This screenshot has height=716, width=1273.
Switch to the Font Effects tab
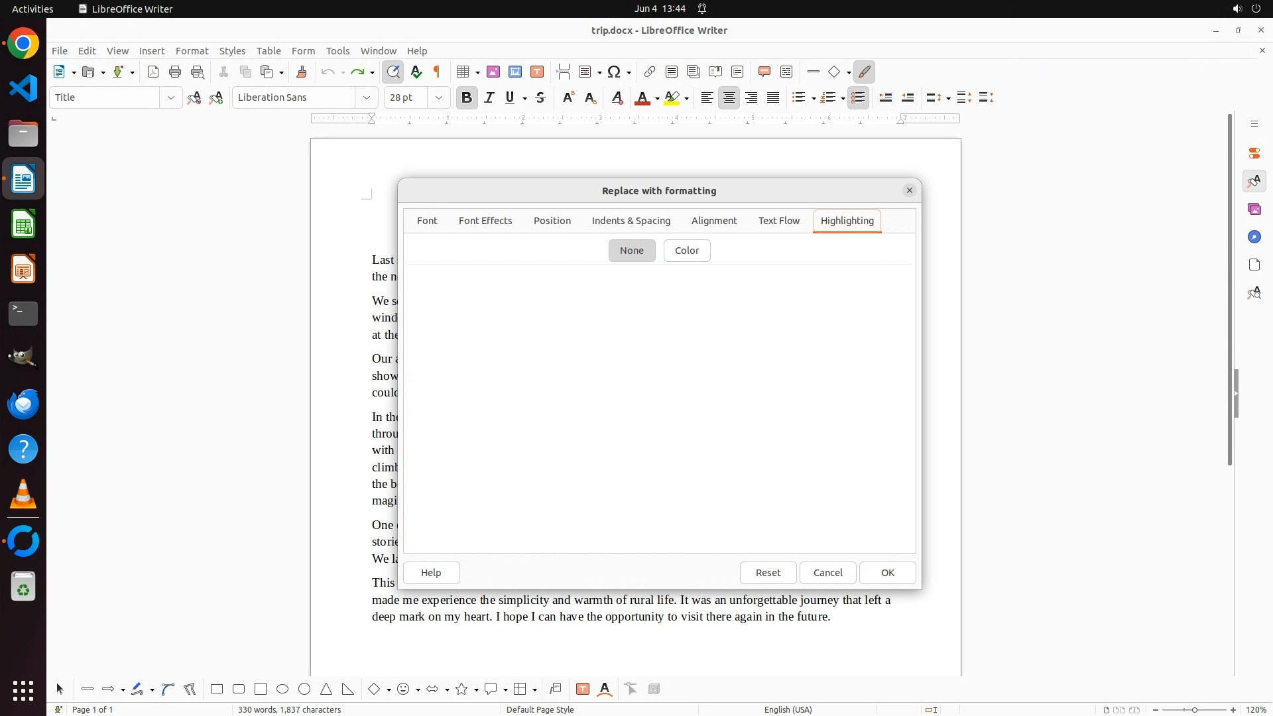pyautogui.click(x=485, y=221)
